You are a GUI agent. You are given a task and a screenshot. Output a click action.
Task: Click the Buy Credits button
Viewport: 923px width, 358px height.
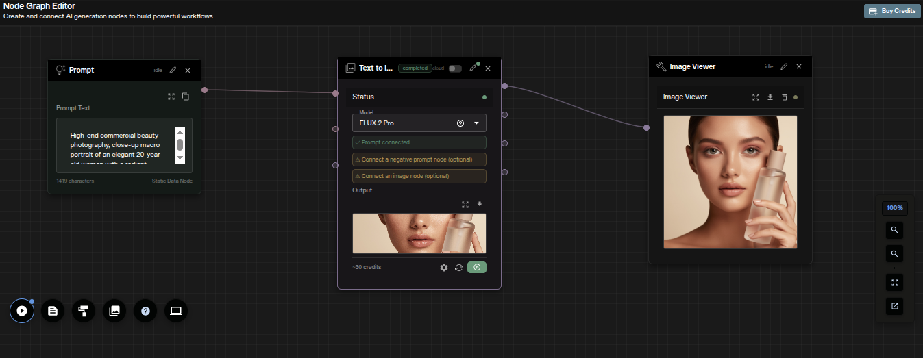(892, 11)
